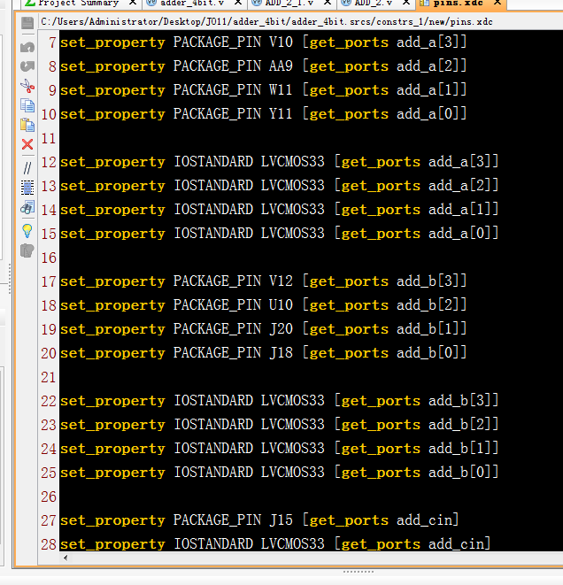Viewport: 563px width, 585px height.
Task: Close the Project Summary tab
Action: (x=133, y=4)
